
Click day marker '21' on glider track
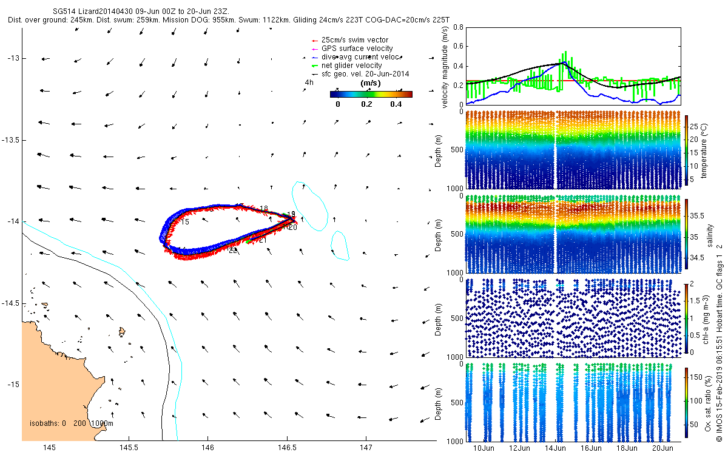tap(263, 240)
